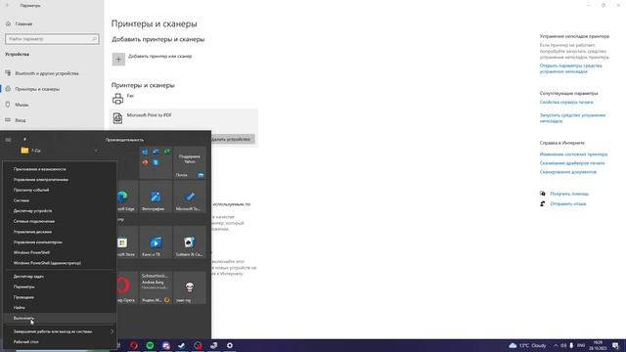Screen dimensions: 626x352
Task: Select Microsoft Print to PDF device
Action: (185, 117)
